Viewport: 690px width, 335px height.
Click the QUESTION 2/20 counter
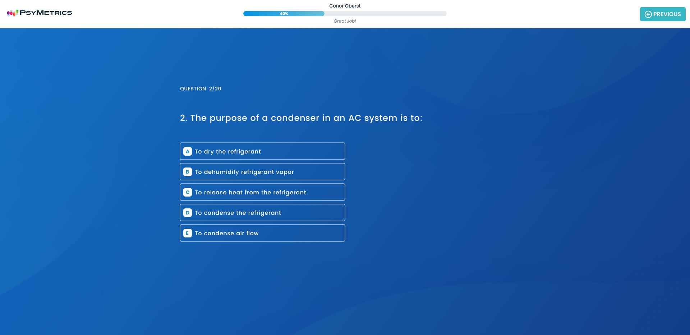pyautogui.click(x=201, y=89)
